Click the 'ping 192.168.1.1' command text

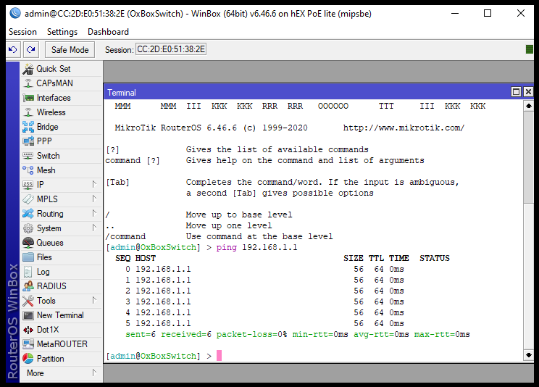coord(256,247)
